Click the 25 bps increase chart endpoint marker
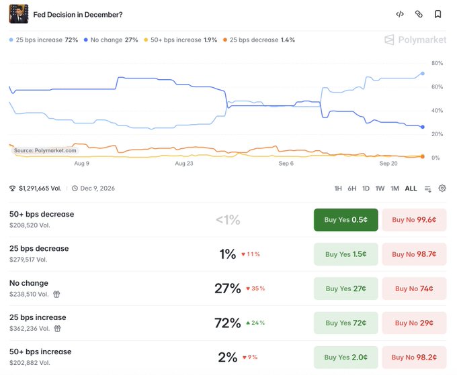 (x=423, y=74)
